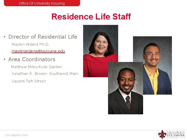The width and height of the screenshot is (187, 140).
Task: Open the maylenaldana@louisiana.edu email link
Action: point(38,51)
